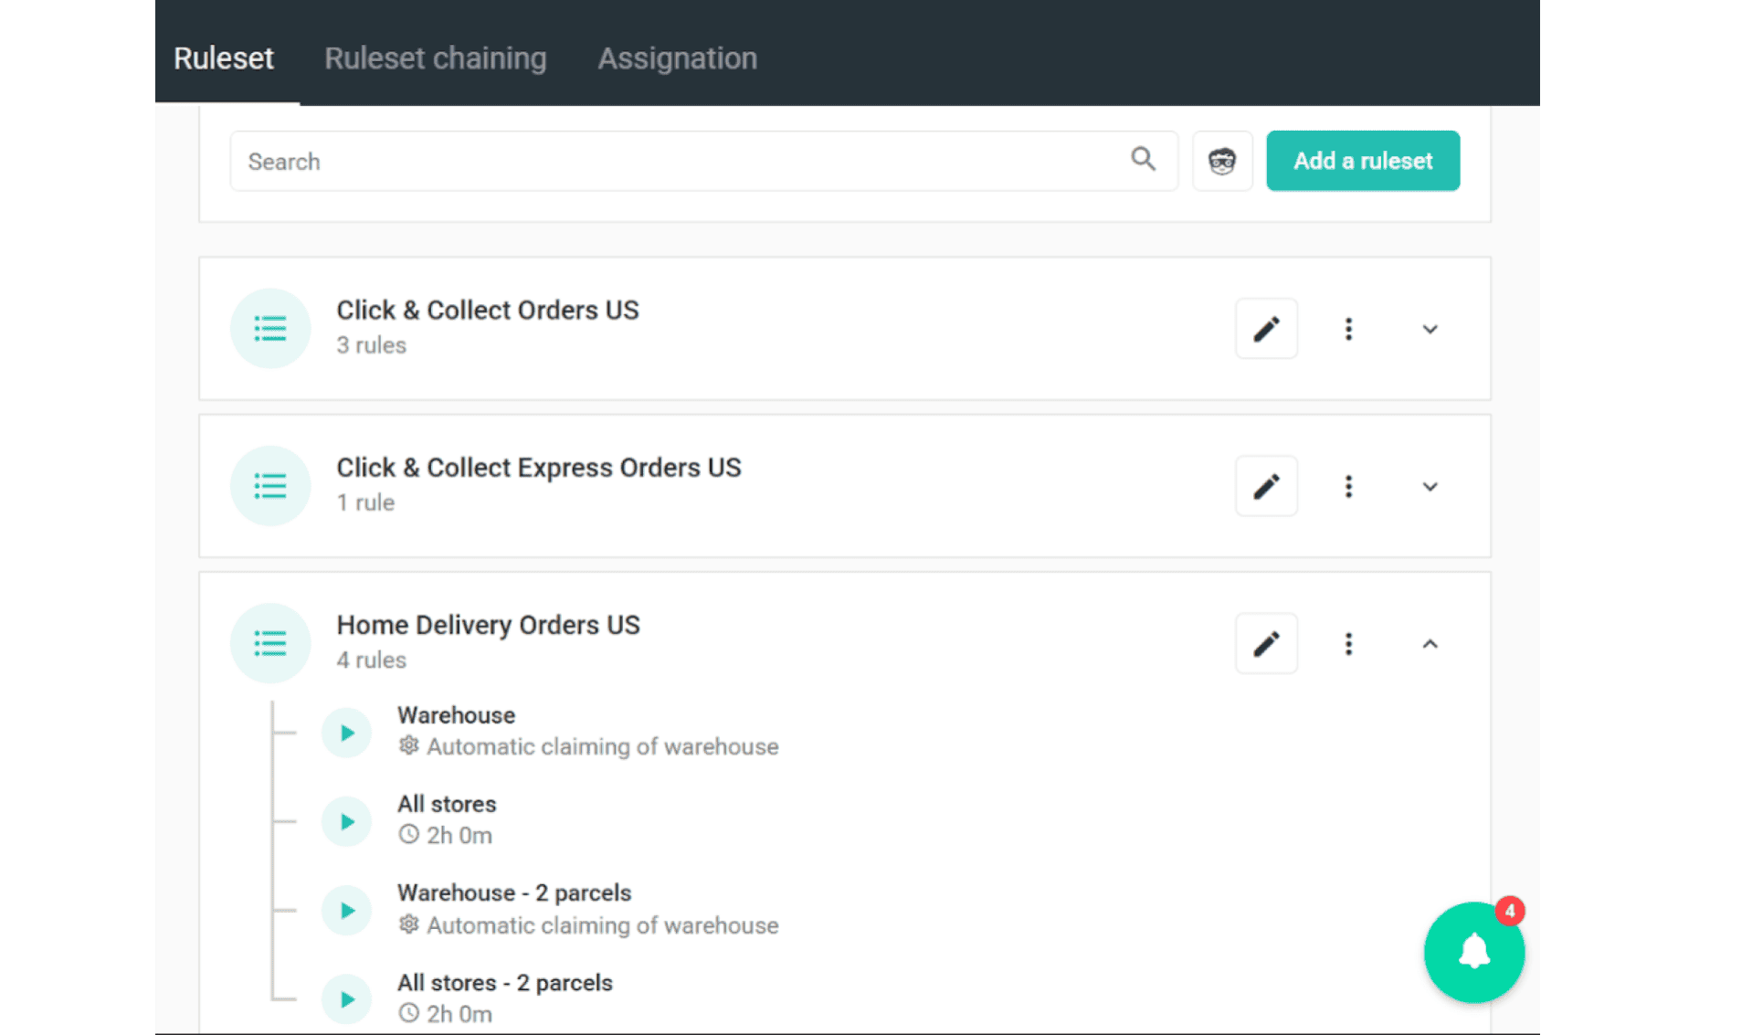
Task: Click play icon next to Warehouse rule
Action: tap(347, 733)
